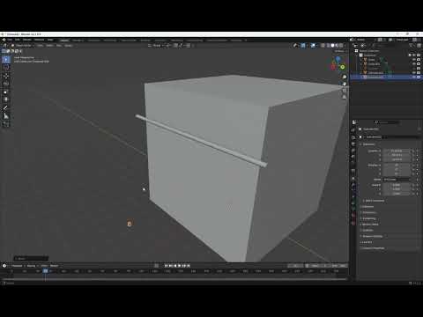Select the Cursor tool in the toolbar

tap(6, 68)
